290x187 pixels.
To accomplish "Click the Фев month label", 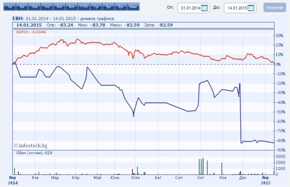I will (x=35, y=178).
